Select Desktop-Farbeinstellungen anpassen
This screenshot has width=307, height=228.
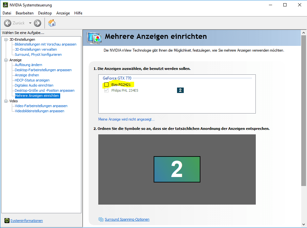point(43,70)
